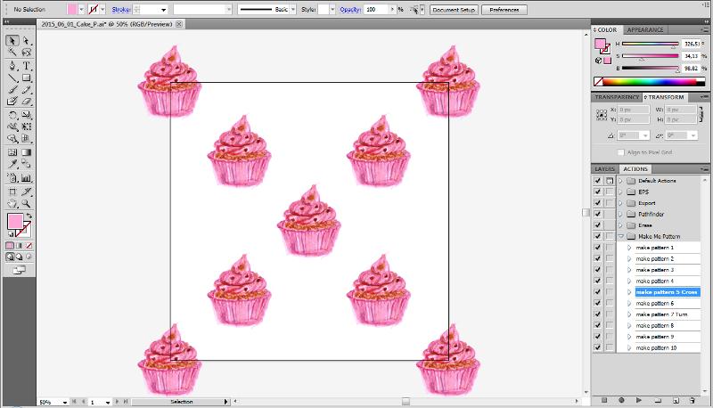Select the Pen tool
Screen dimensions: 713x408
12,66
